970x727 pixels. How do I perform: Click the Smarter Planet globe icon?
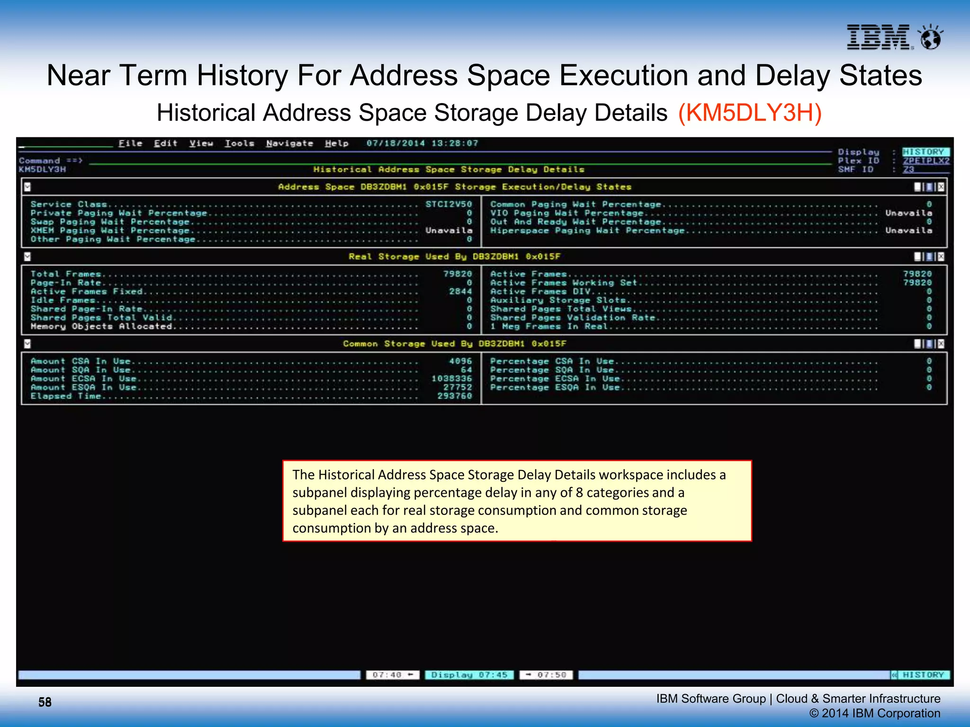[930, 37]
